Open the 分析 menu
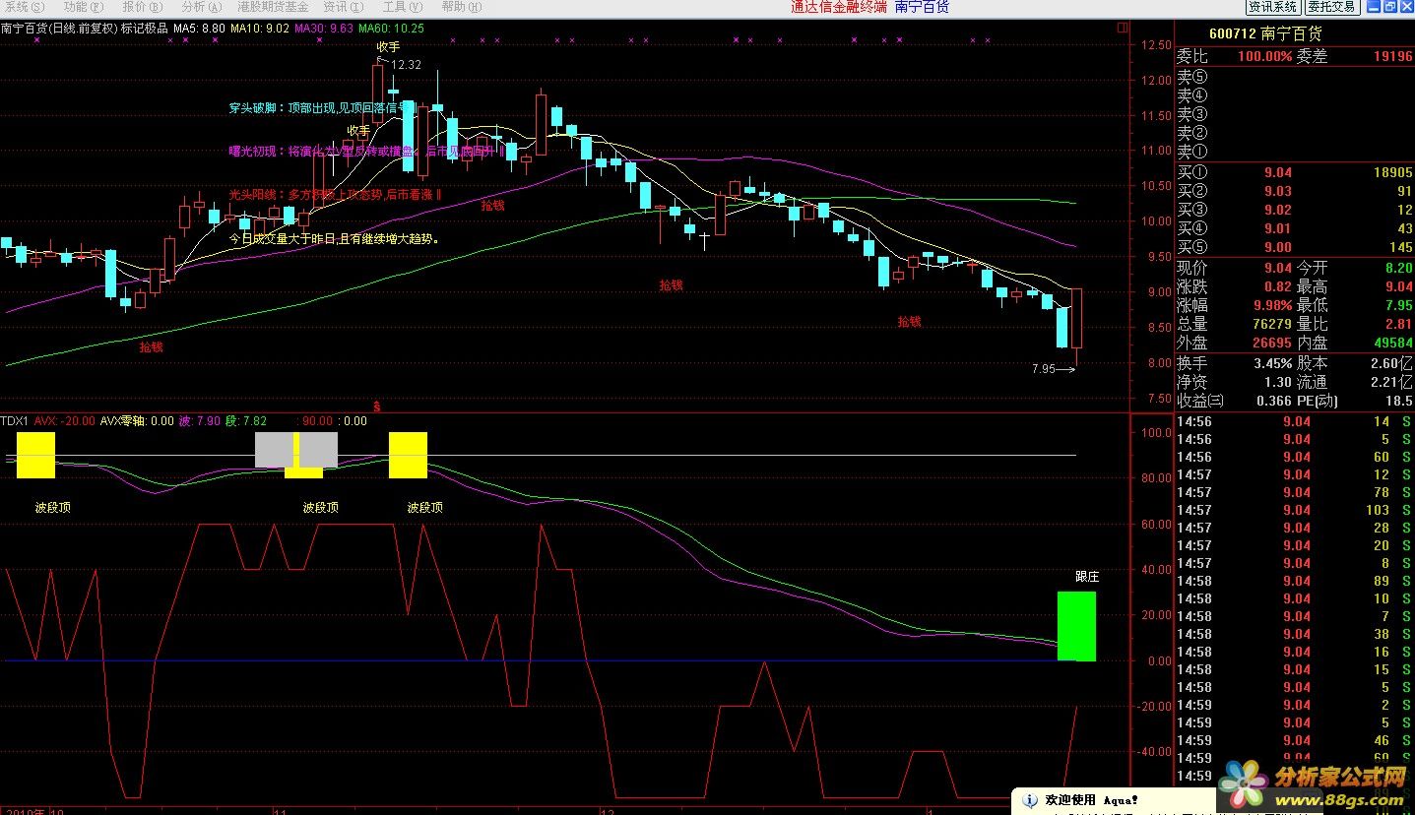1415x815 pixels. pos(201,7)
